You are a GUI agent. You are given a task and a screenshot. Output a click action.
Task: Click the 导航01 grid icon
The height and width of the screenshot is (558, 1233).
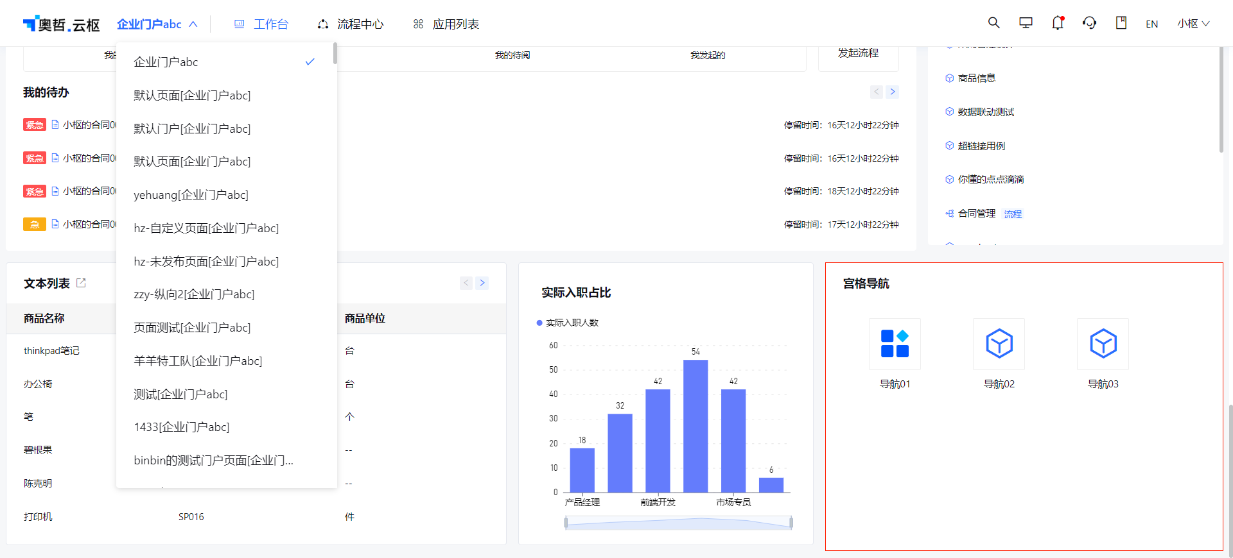895,344
